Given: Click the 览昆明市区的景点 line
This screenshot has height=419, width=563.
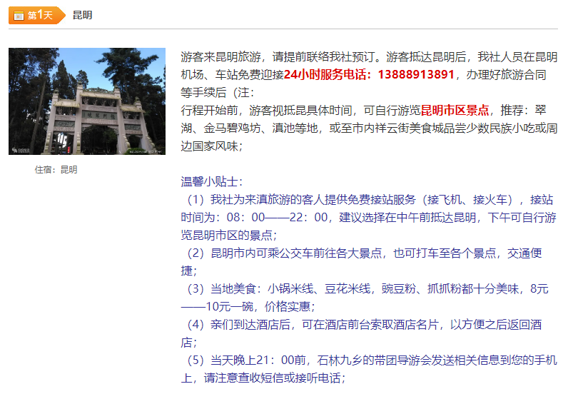Looking at the screenshot, I should point(229,235).
